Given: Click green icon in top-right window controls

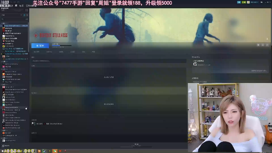Looking at the screenshot, I should (244, 2).
